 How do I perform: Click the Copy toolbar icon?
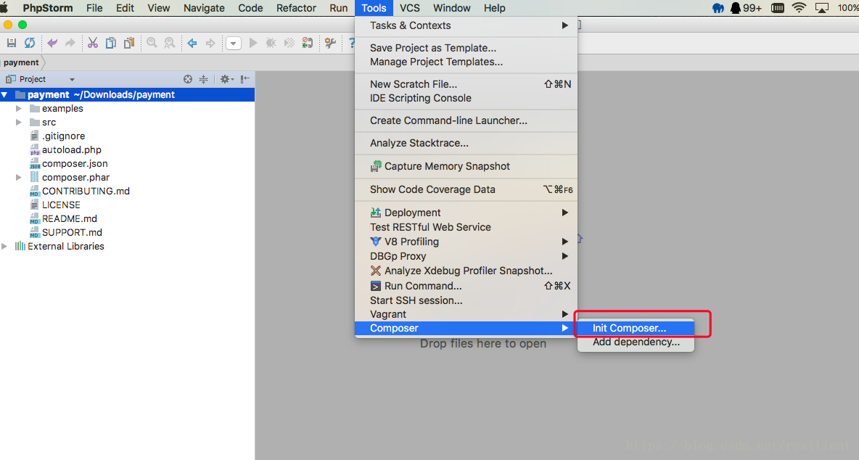(111, 43)
